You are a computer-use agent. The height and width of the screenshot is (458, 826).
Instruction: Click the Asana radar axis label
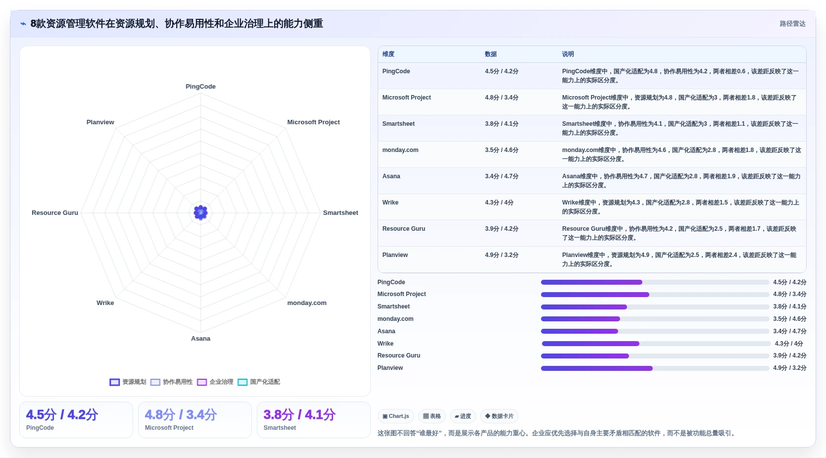point(200,339)
